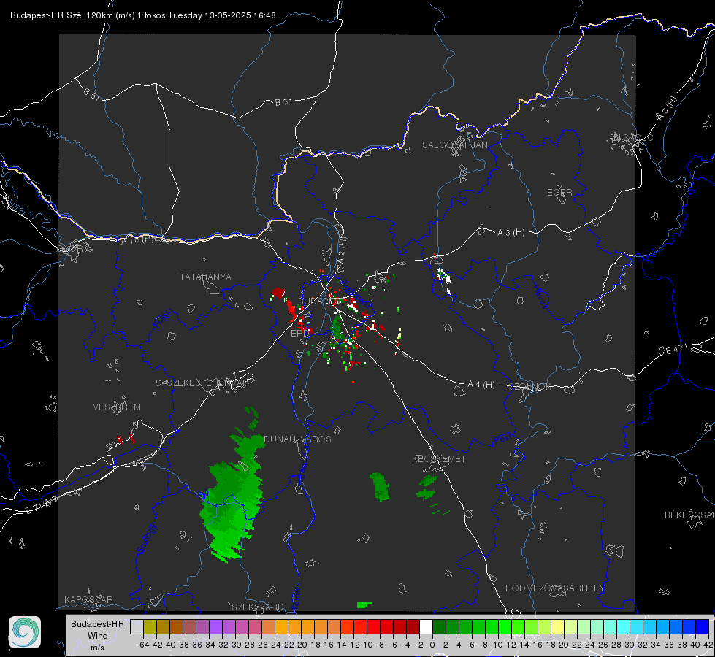
Task: Click the EGER city label
Action: 559,193
